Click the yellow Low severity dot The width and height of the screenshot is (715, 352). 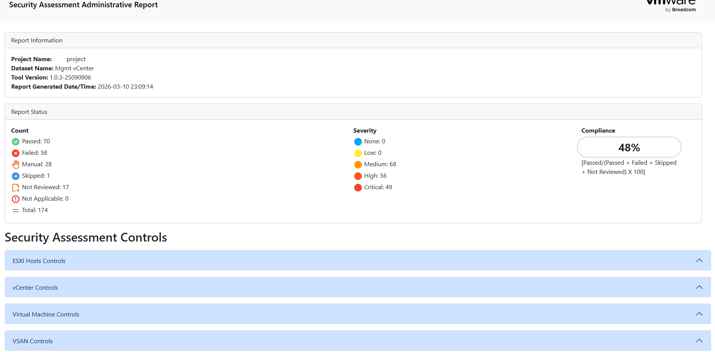coord(358,153)
